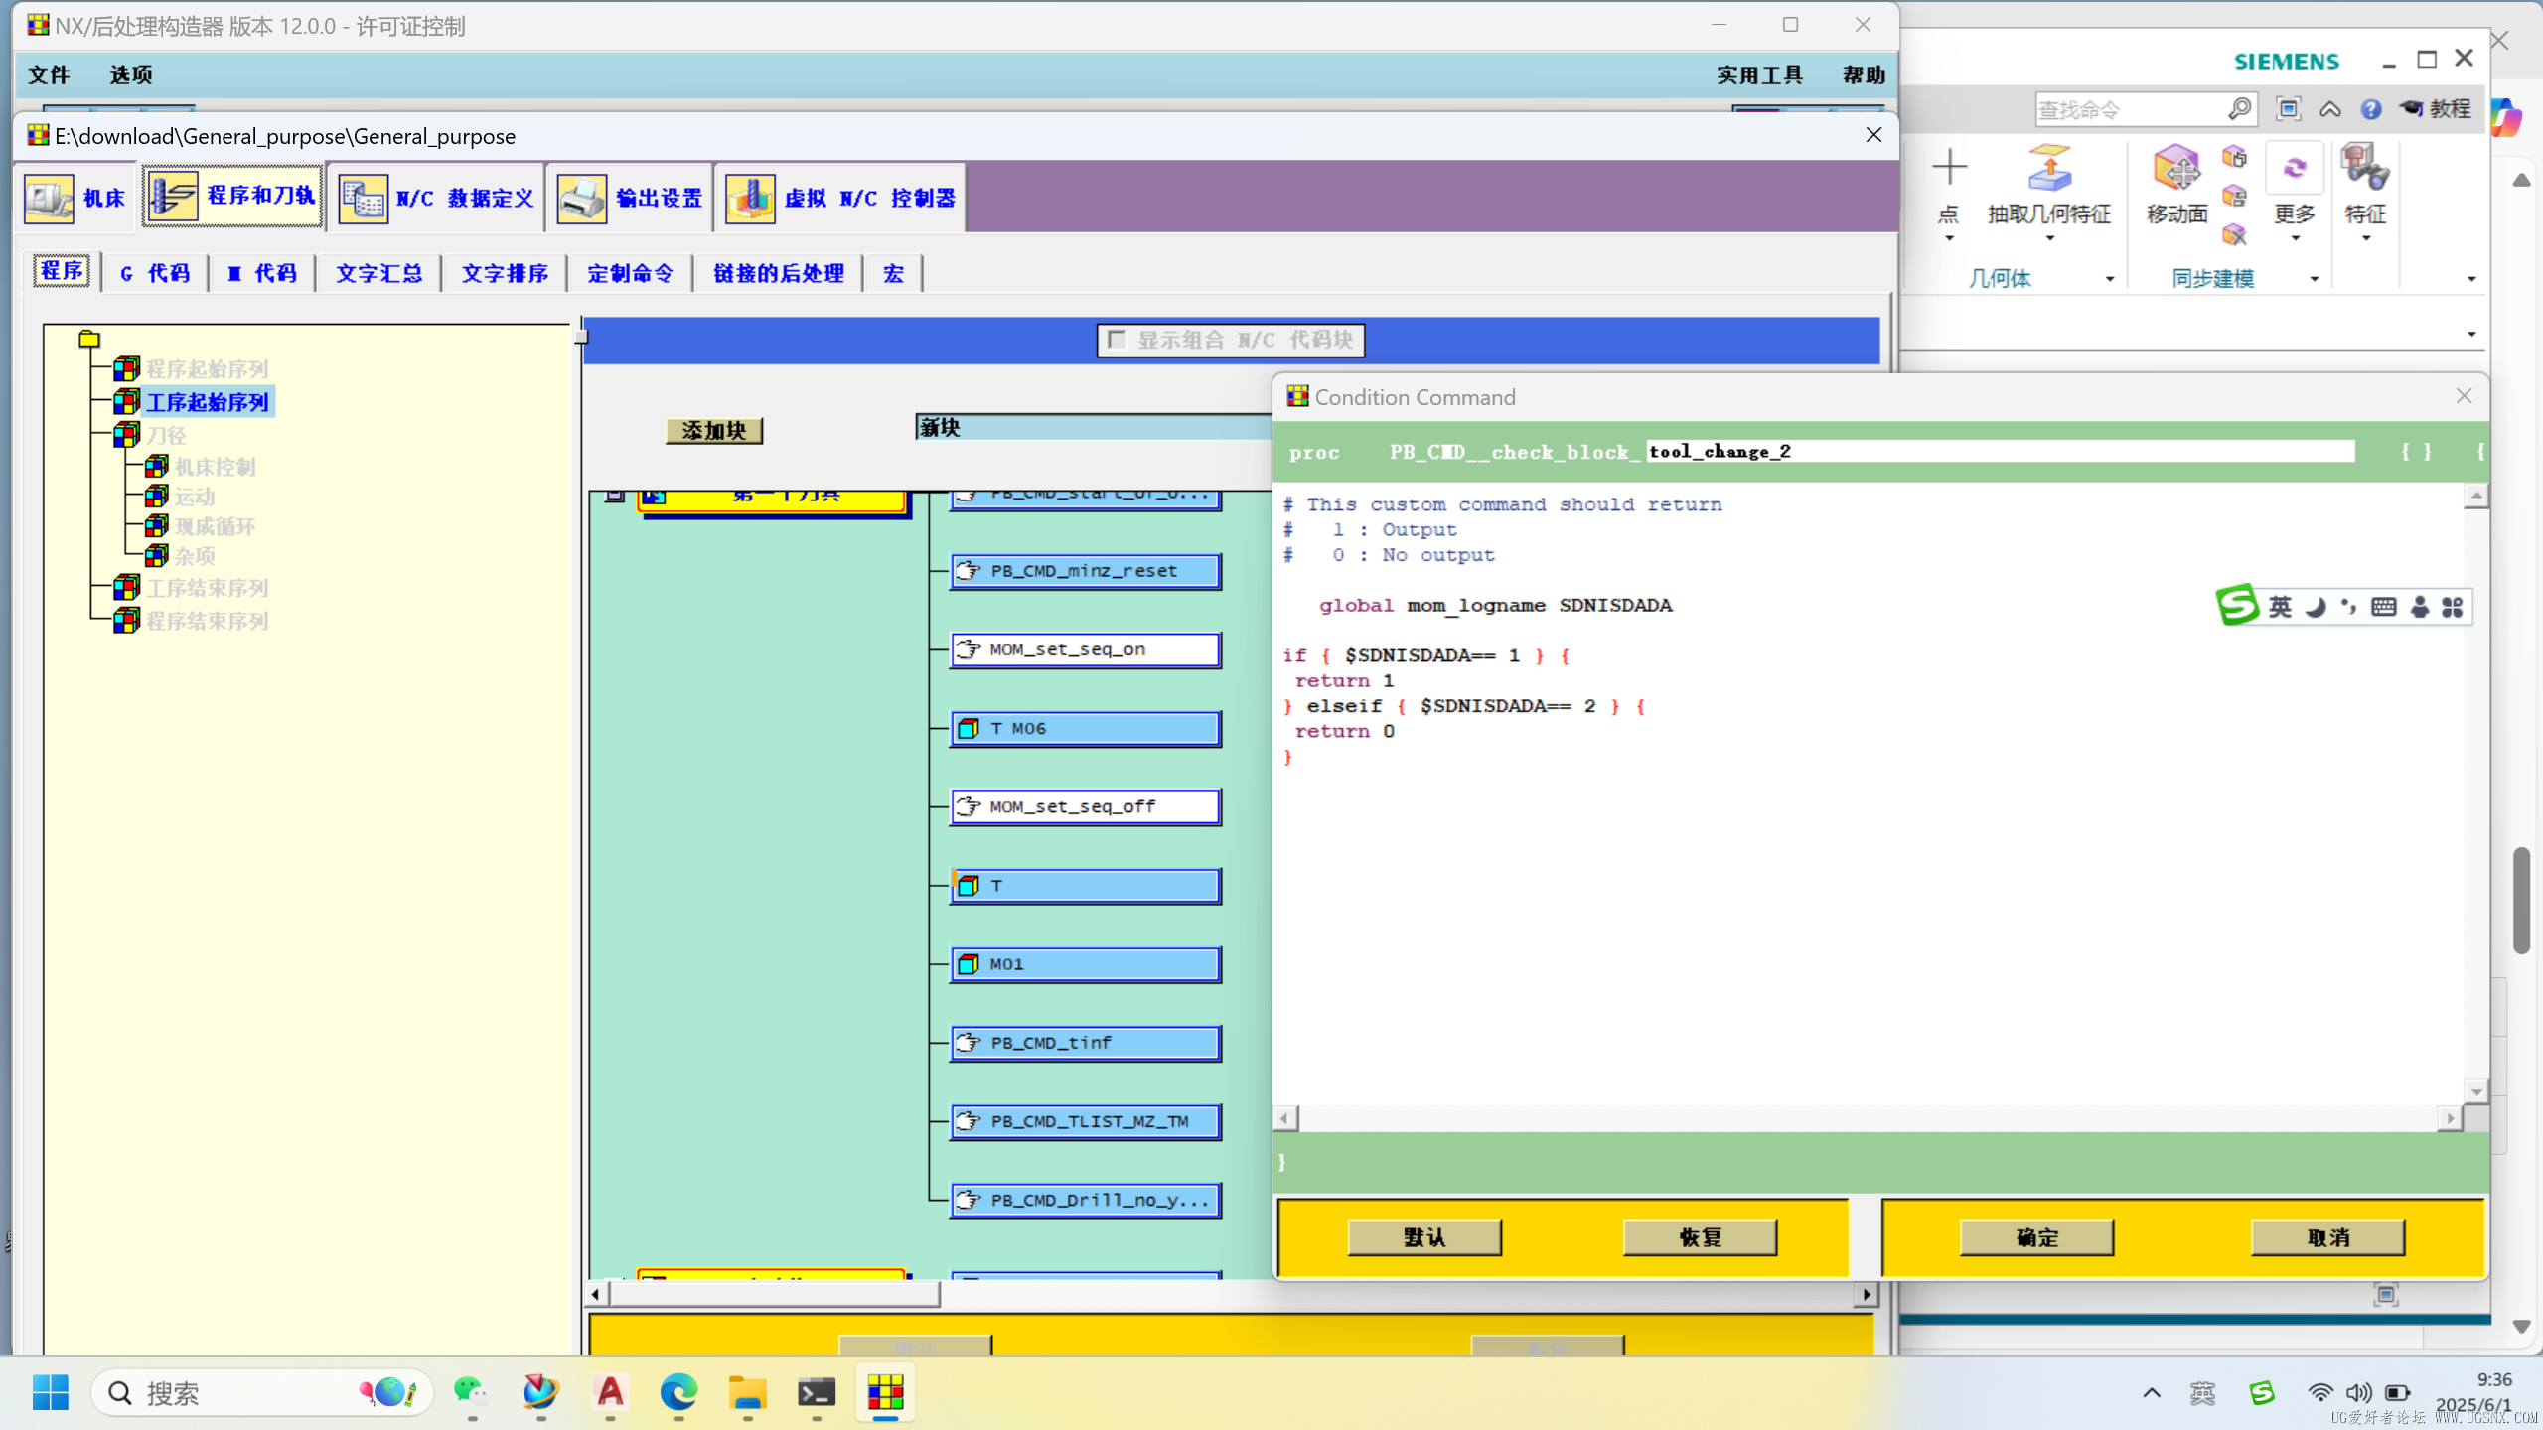Open the 实用工具 menu

pyautogui.click(x=1759, y=74)
